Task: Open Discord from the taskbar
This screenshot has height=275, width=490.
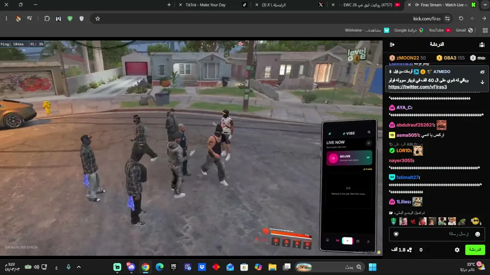Action: pos(131,267)
